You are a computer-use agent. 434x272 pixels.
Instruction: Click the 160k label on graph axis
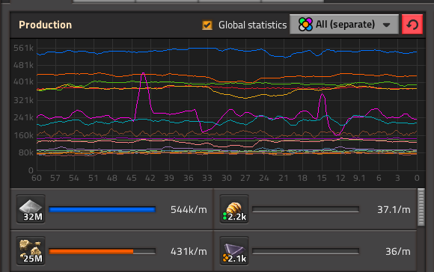(23, 135)
